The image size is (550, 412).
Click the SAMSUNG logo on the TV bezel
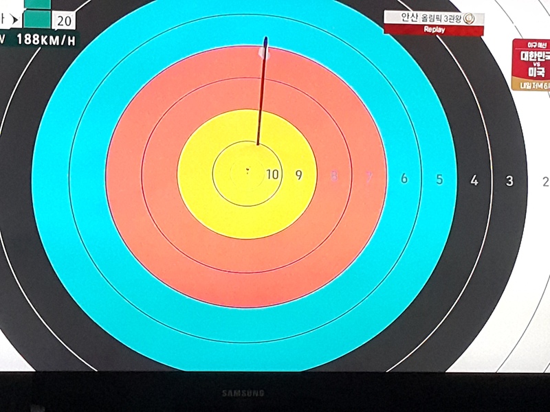(242, 393)
